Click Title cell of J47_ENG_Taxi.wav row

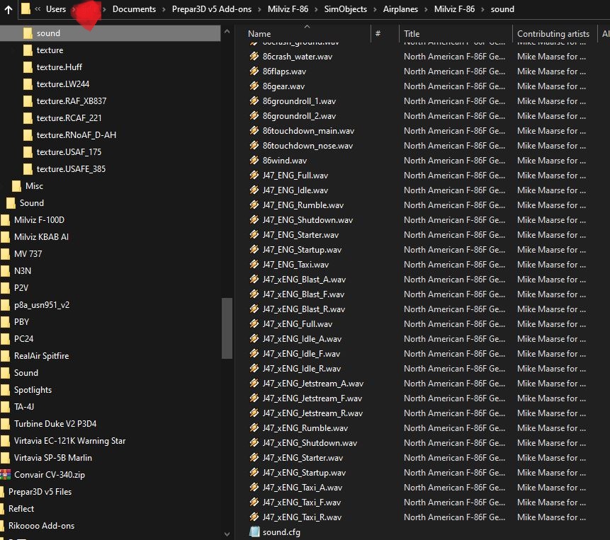pyautogui.click(x=454, y=264)
